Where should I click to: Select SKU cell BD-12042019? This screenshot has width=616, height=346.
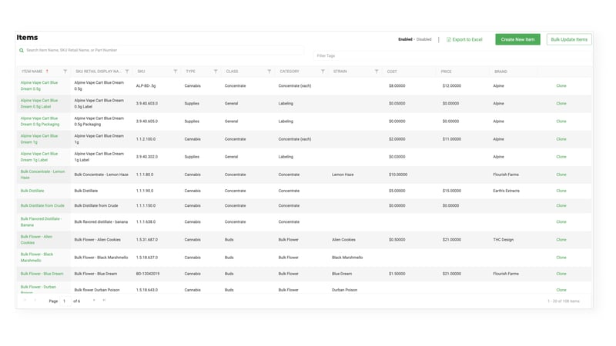[148, 274]
